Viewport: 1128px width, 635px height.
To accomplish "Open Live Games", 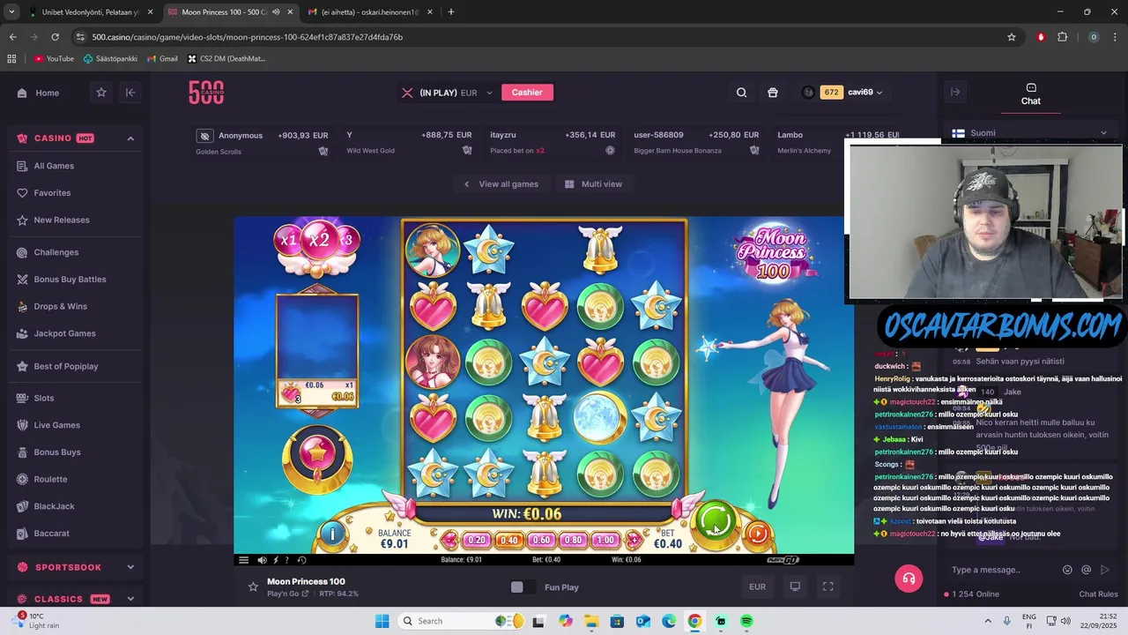I will pos(56,425).
